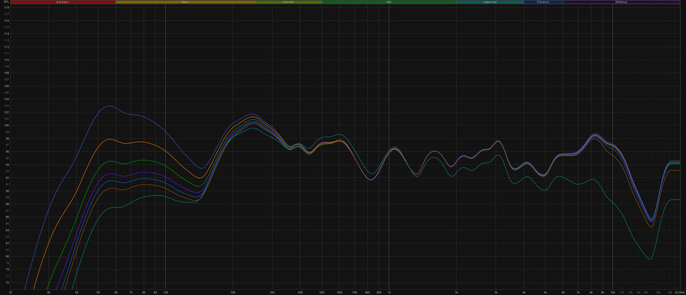This screenshot has width=686, height=295.
Task: Click the SPL axis label
Action: click(6, 2)
